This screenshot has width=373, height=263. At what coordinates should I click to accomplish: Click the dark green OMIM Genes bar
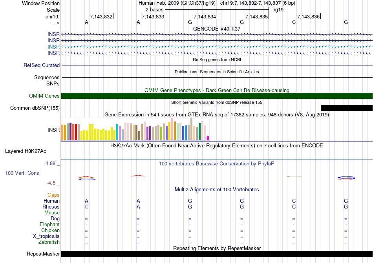[217, 96]
